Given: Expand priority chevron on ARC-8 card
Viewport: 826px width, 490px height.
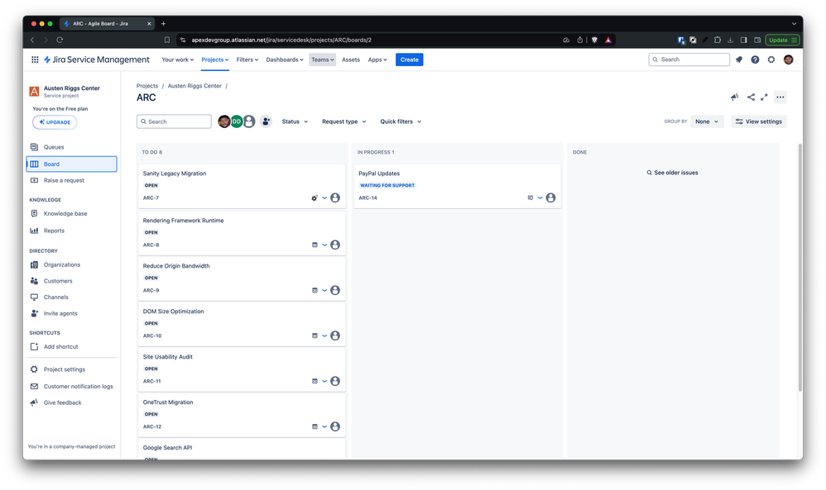Looking at the screenshot, I should 324,245.
